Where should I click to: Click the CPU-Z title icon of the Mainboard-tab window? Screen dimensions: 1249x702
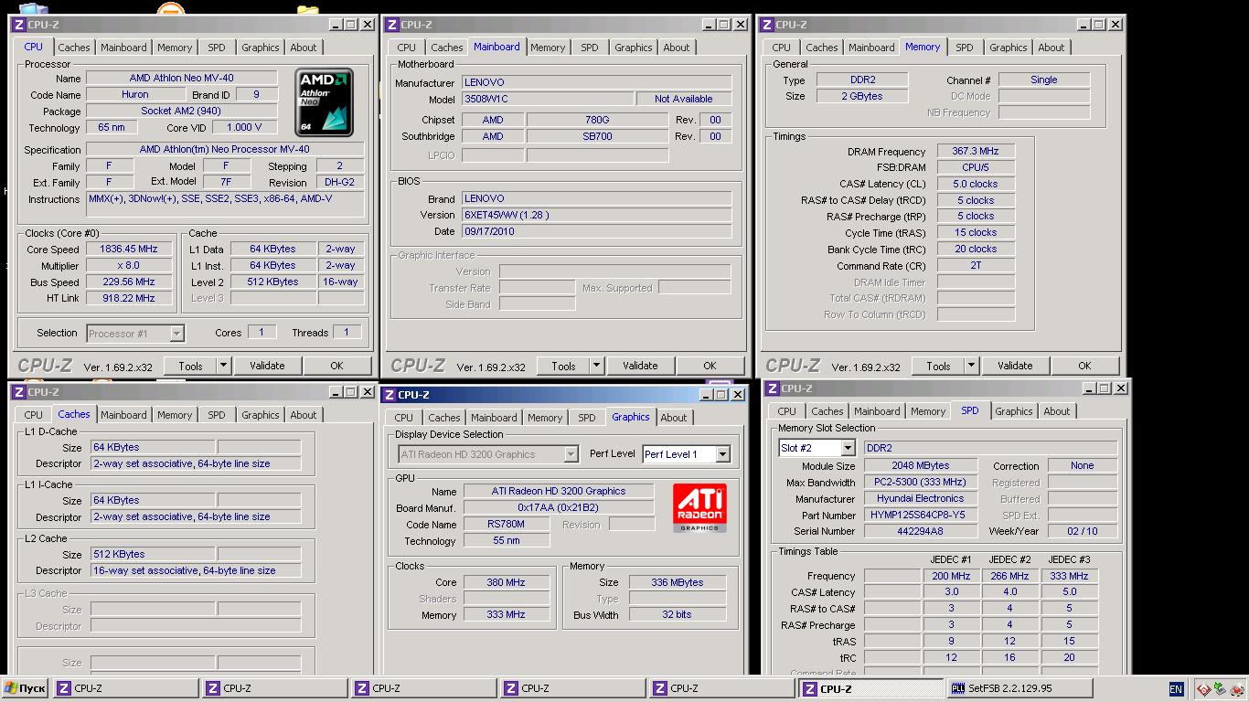point(391,25)
